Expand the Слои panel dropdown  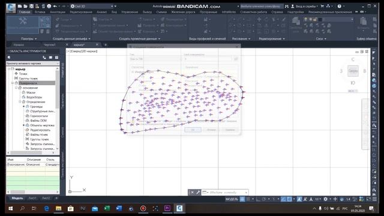321,38
